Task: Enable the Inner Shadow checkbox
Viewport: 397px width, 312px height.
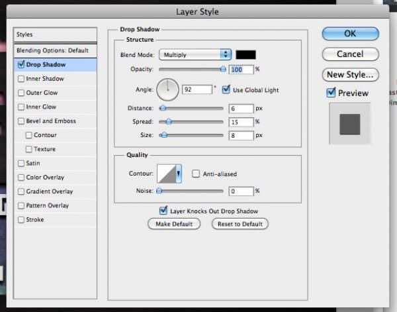Action: [x=21, y=79]
